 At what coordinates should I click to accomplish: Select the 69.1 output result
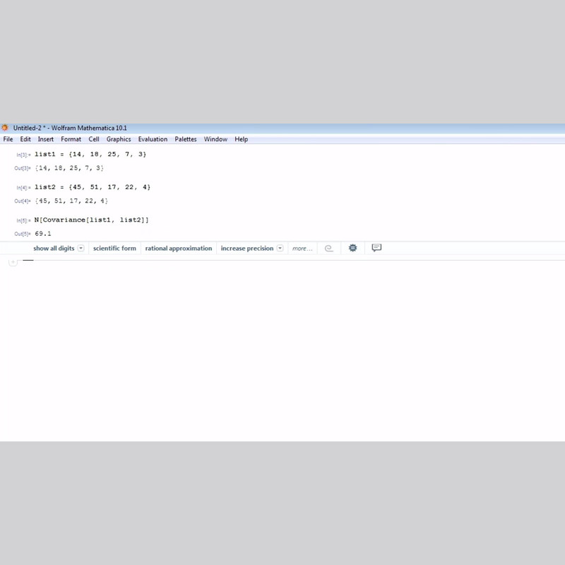[x=43, y=234]
